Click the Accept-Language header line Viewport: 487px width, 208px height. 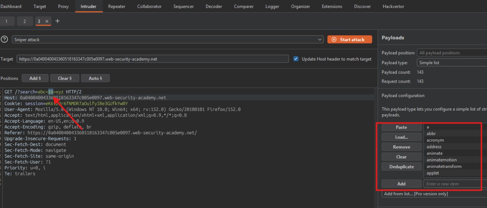44,121
